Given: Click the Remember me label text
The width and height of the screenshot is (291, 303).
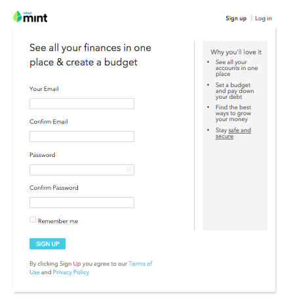Looking at the screenshot, I should pyautogui.click(x=58, y=221).
